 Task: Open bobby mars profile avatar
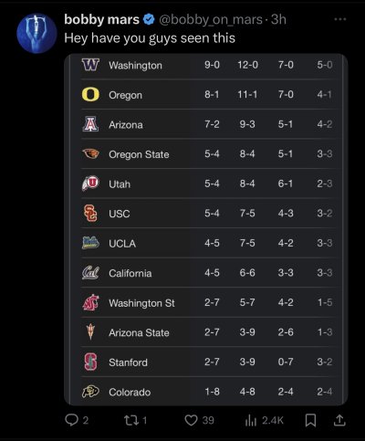click(36, 33)
